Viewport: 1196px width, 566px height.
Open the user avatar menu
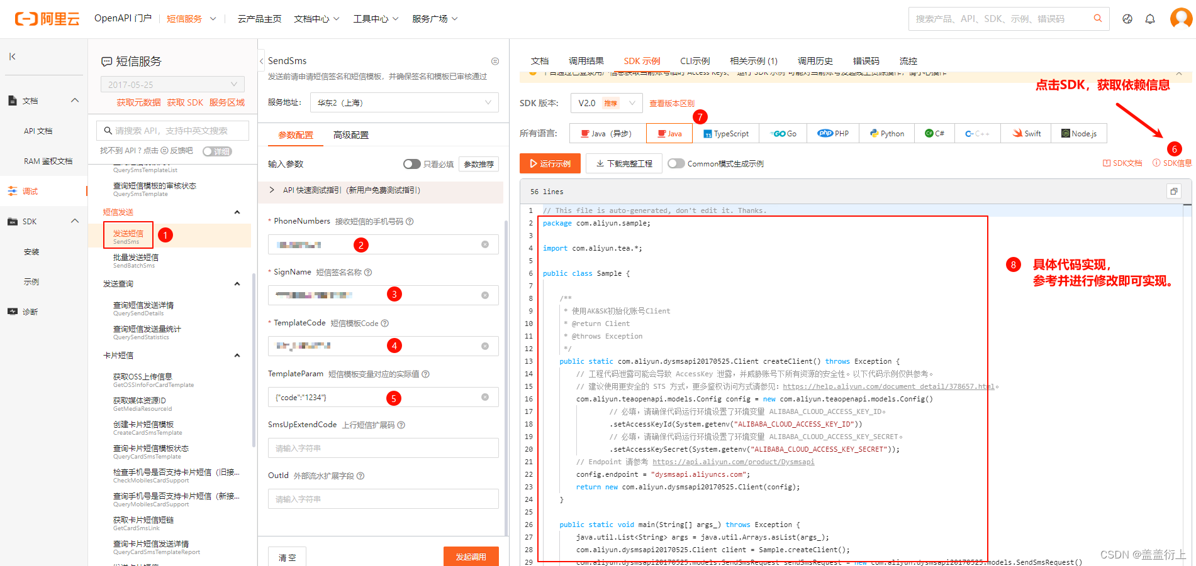click(x=1181, y=18)
